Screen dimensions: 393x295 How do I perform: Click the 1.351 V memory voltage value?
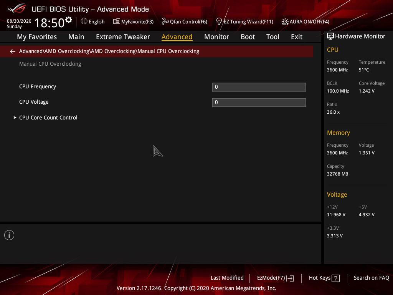[x=367, y=153]
